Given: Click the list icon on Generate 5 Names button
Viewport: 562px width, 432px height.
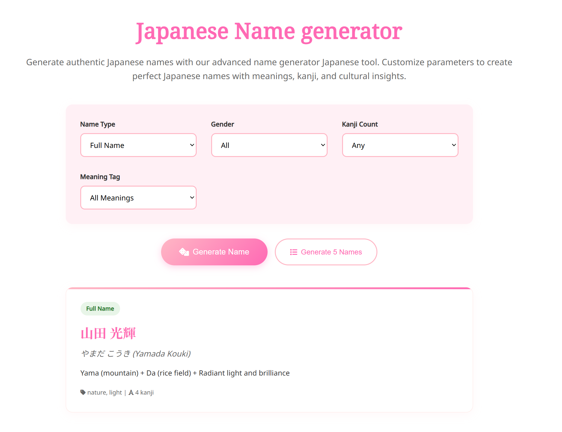Looking at the screenshot, I should pos(293,252).
